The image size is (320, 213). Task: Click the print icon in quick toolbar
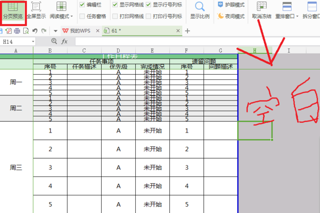click(x=17, y=31)
